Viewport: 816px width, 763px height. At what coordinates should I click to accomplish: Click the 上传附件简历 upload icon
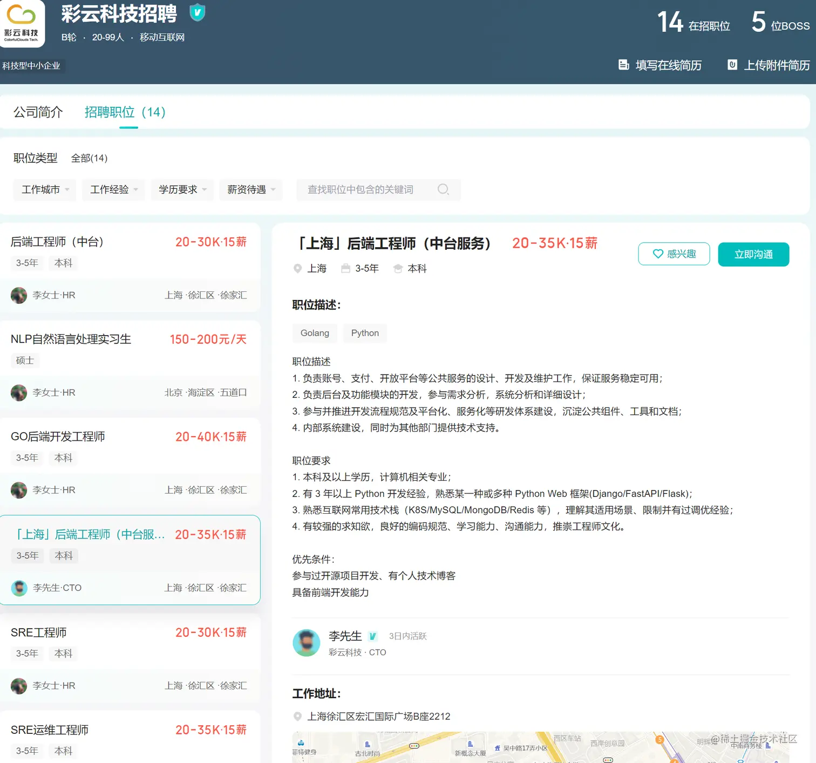coord(732,65)
